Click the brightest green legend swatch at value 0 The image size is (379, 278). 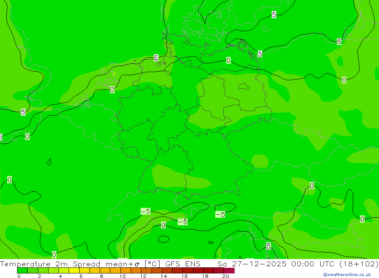pyautogui.click(x=22, y=270)
